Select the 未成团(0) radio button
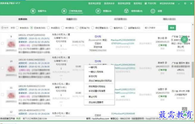 coord(48,28)
